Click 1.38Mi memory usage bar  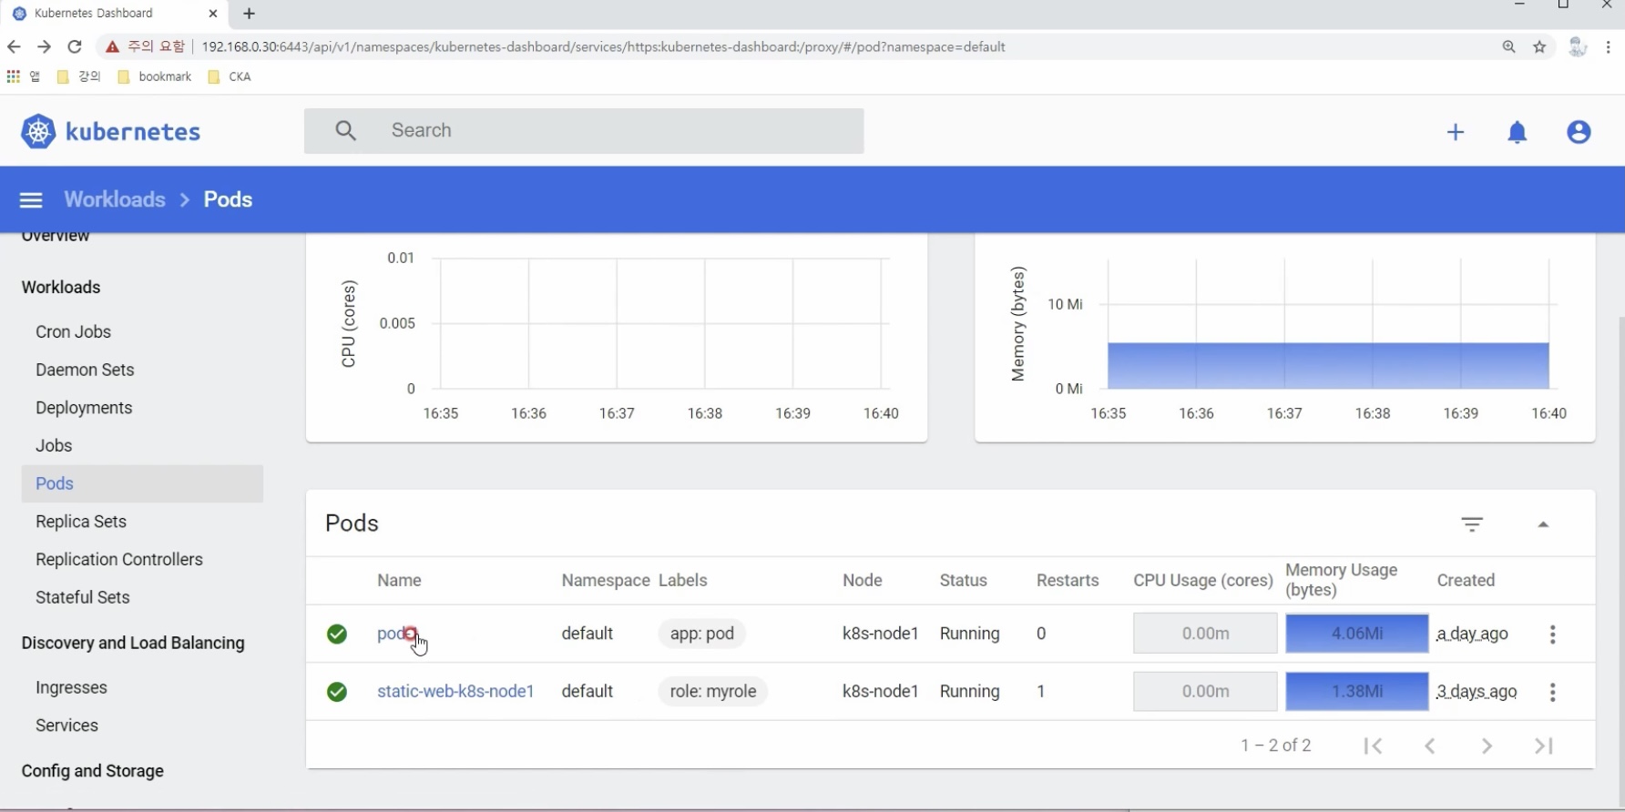1357,692
